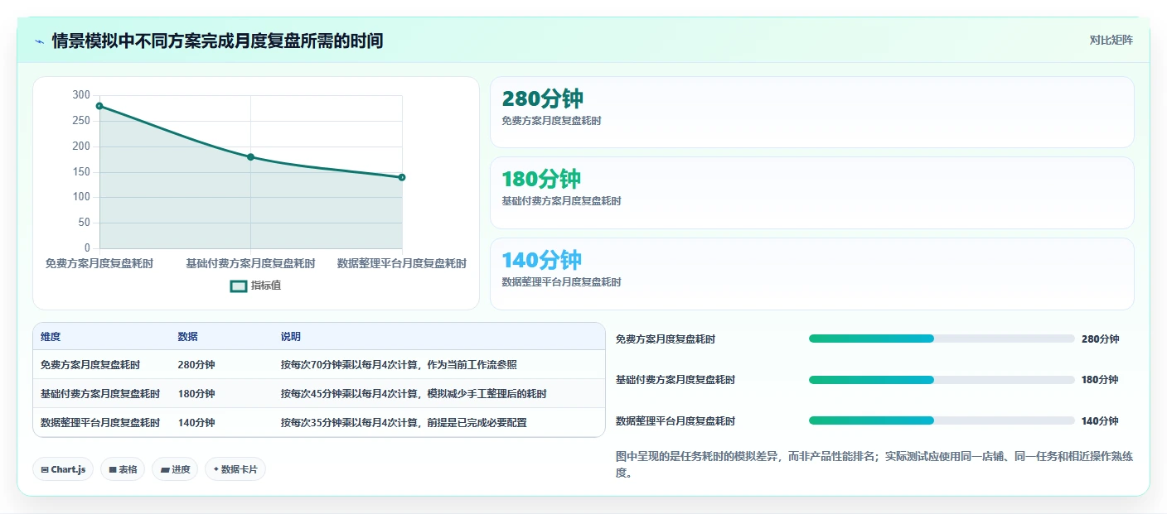Click the 维度 table column header
Viewport: 1167px width, 514px height.
51,337
